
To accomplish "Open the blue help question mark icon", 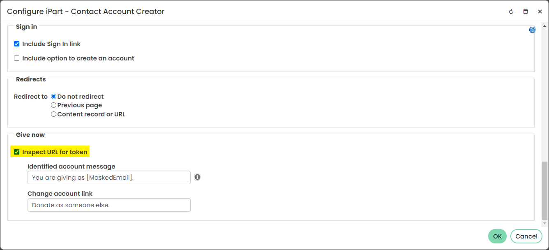I will 532,30.
